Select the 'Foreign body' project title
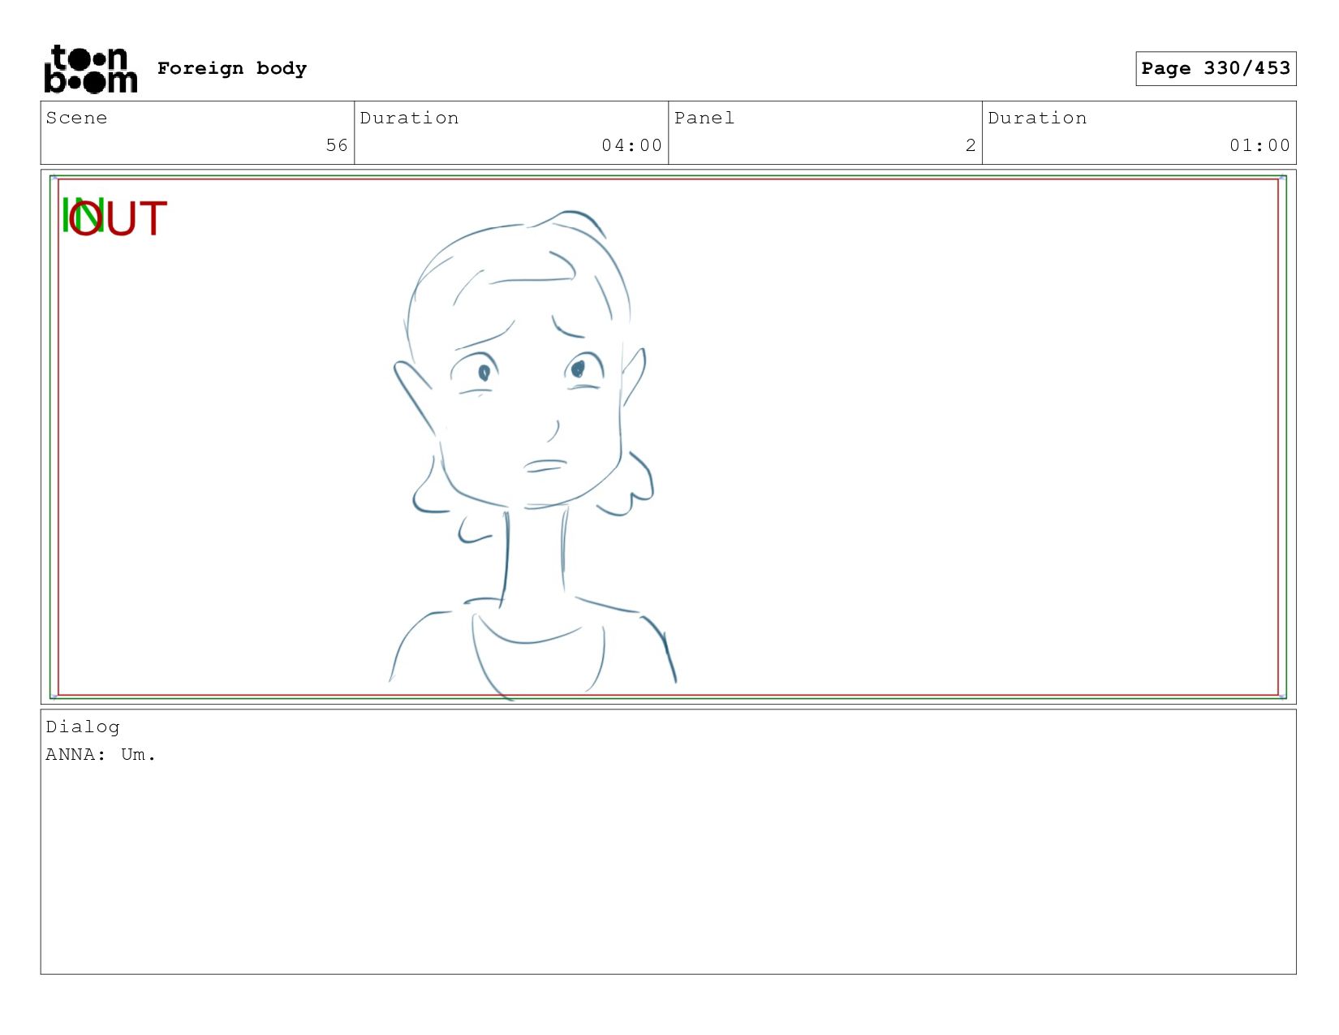This screenshot has width=1339, height=1035. (232, 68)
